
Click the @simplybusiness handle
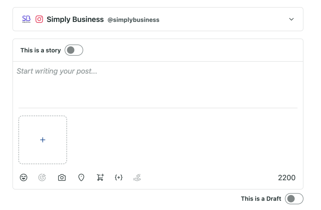[134, 20]
